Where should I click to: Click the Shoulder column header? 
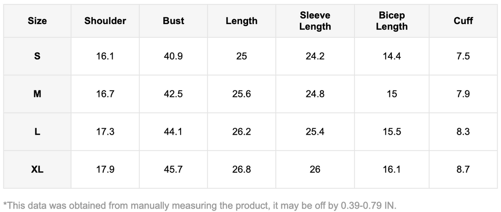click(105, 21)
